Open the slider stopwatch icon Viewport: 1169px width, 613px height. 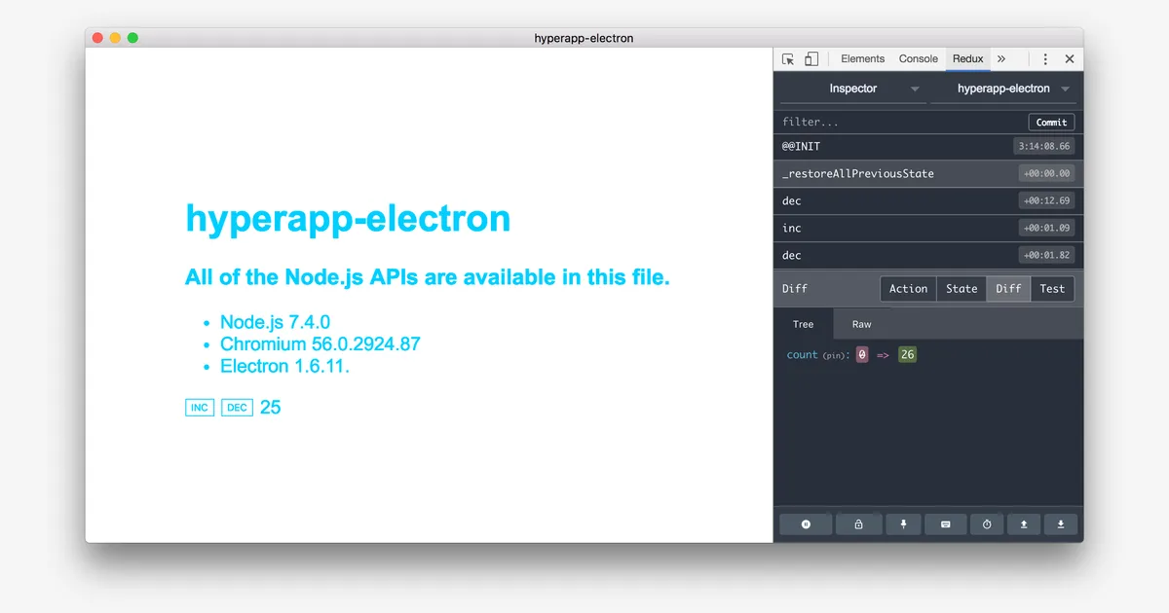(x=987, y=524)
